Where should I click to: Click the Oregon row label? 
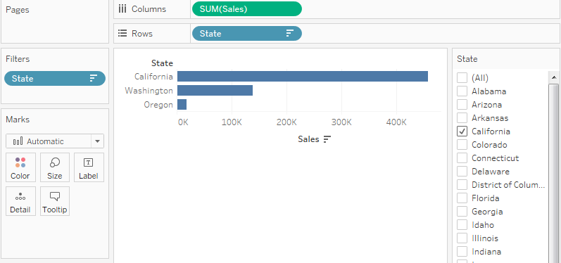click(x=158, y=105)
